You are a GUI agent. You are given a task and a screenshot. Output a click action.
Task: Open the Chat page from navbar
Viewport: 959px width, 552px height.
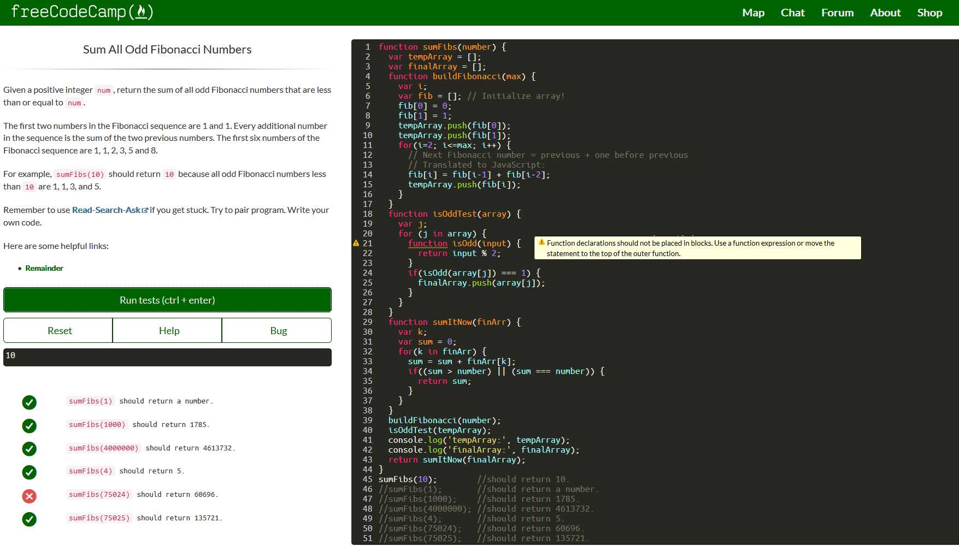click(x=792, y=13)
